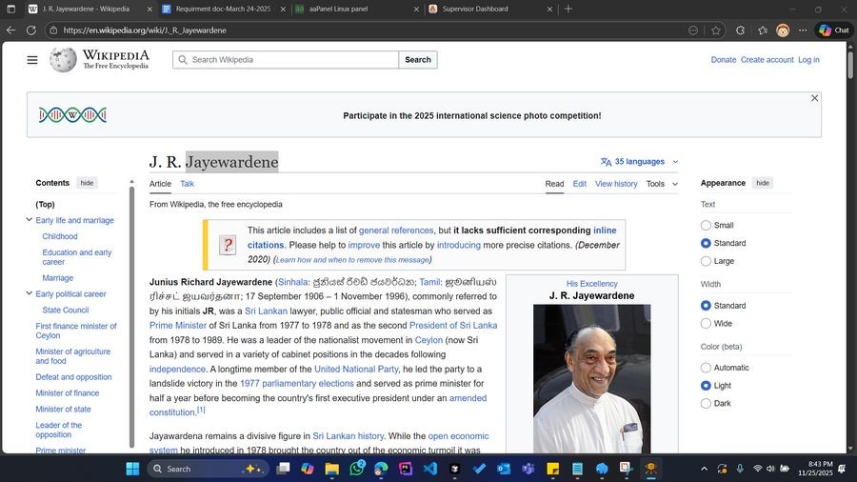
Task: Click the Search Wikipedia button
Action: [418, 60]
